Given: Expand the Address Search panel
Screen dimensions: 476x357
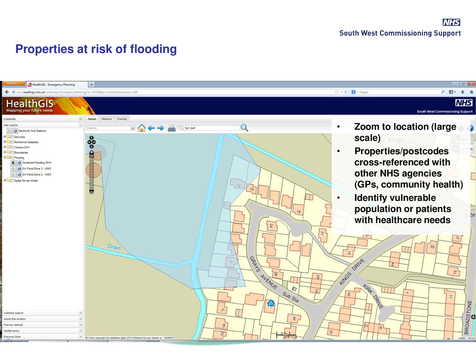Looking at the screenshot, I should [x=81, y=313].
